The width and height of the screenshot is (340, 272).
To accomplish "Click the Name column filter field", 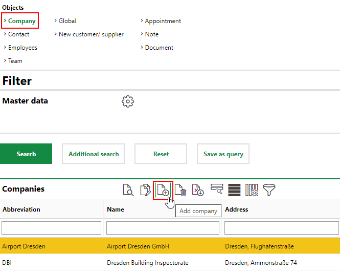I will 163,228.
